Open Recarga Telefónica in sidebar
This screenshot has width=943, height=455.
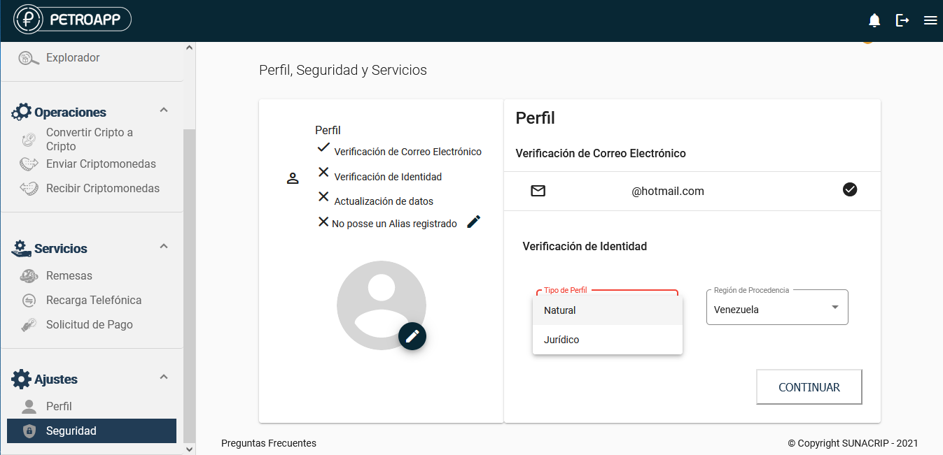[x=94, y=301]
